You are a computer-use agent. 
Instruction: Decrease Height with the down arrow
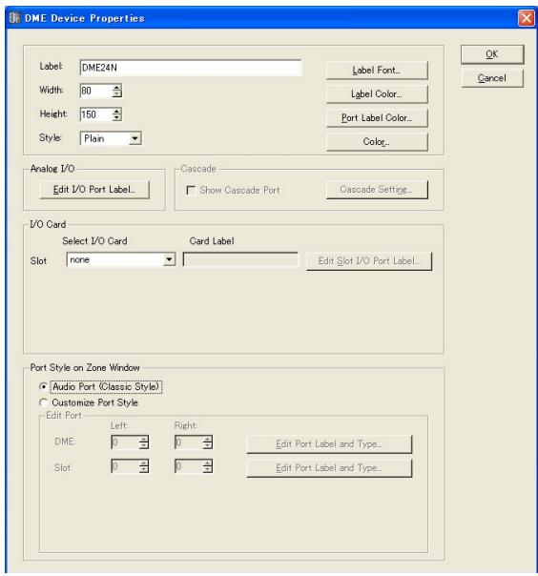(x=117, y=118)
